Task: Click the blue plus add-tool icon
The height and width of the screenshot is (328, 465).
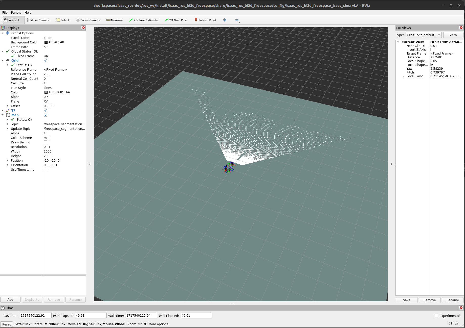Action: pos(225,20)
